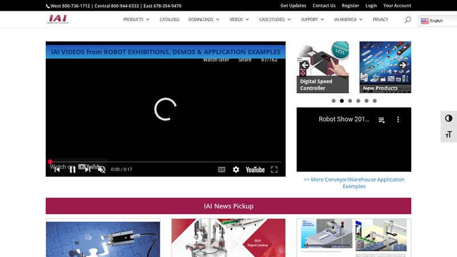The image size is (457, 257).
Task: Skip to next video in player
Action: tap(87, 169)
